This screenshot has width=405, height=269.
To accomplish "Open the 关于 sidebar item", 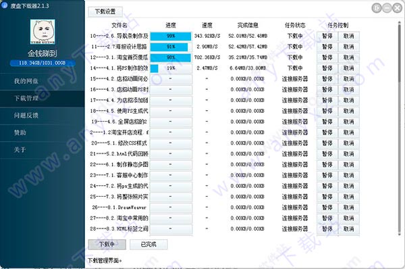I will pos(20,149).
